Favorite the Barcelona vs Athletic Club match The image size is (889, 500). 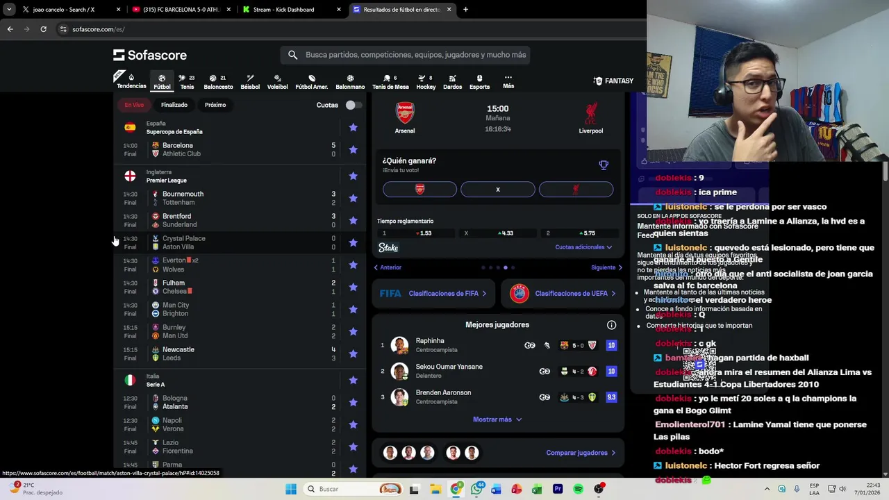click(x=353, y=149)
